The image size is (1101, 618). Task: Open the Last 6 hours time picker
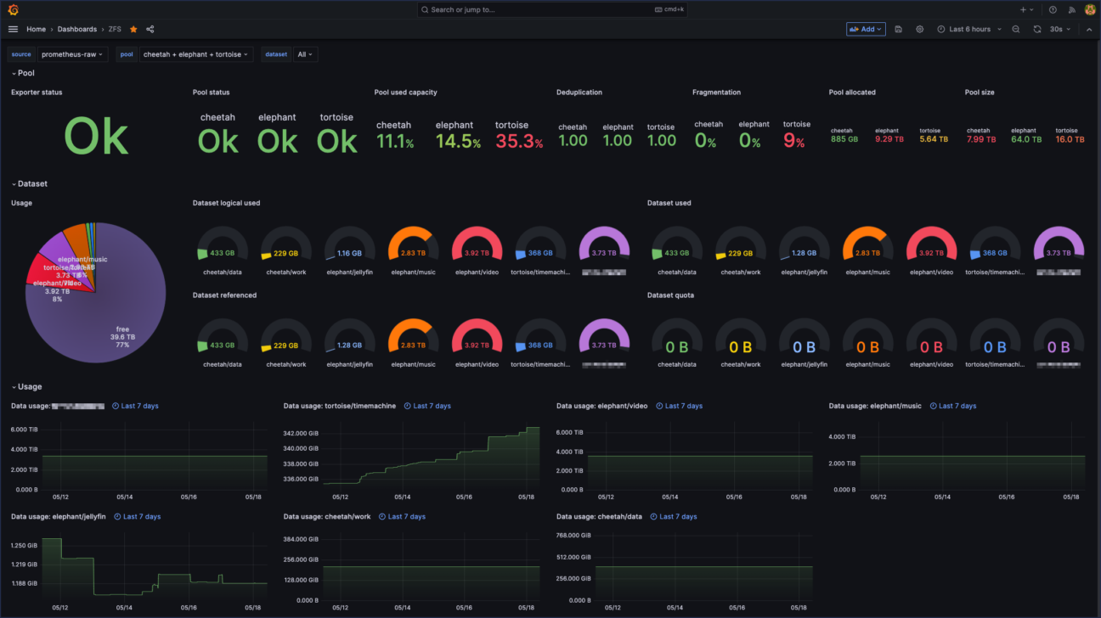969,29
